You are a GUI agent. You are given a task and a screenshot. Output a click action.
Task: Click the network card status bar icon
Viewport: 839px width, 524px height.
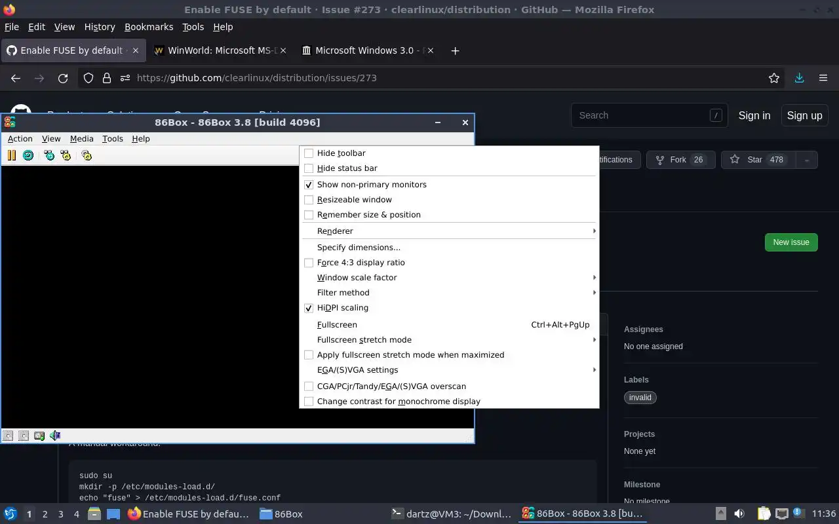click(x=39, y=436)
